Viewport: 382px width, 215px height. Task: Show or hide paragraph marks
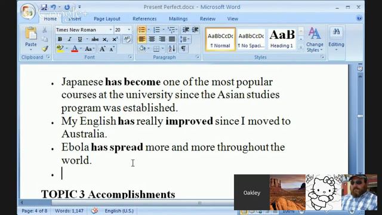[x=183, y=48]
